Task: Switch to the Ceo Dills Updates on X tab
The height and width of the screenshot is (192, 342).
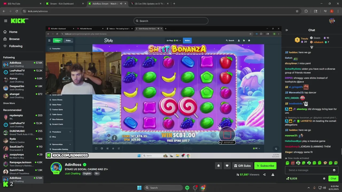Action: 150,4
